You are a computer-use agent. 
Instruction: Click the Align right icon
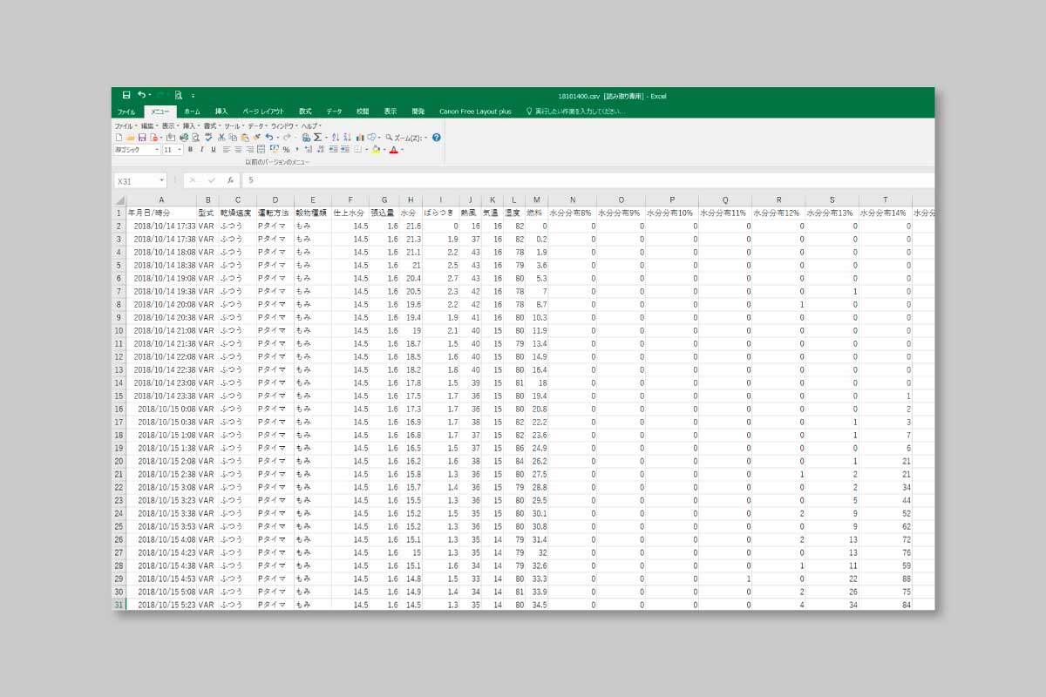(x=249, y=150)
